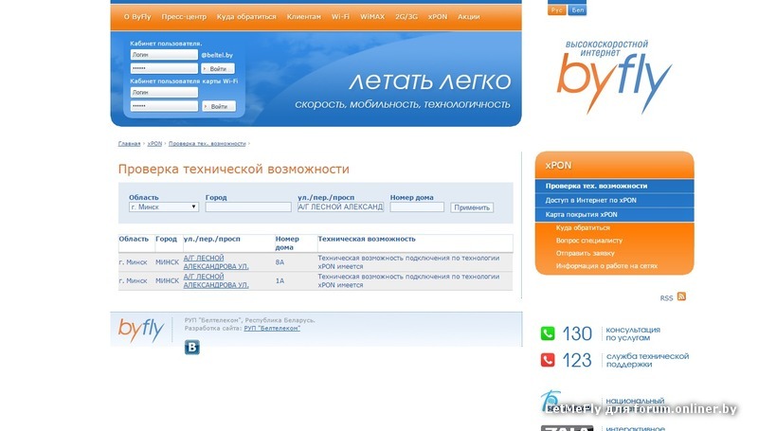
Task: Open Куда обратиться in the sidebar
Action: pos(583,227)
